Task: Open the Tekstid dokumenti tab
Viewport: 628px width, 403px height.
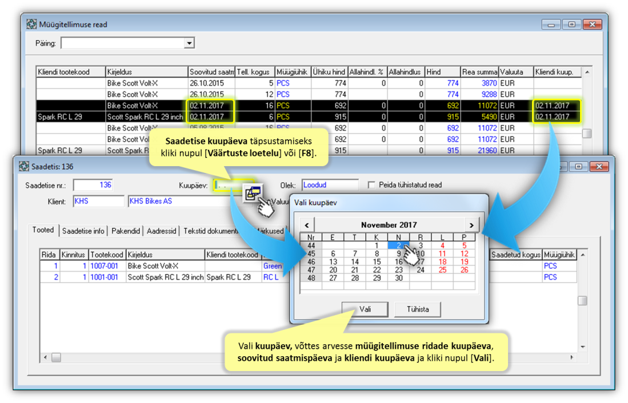Action: (x=211, y=231)
